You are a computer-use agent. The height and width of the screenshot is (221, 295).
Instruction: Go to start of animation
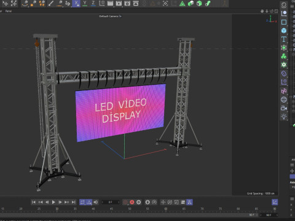[34, 202]
